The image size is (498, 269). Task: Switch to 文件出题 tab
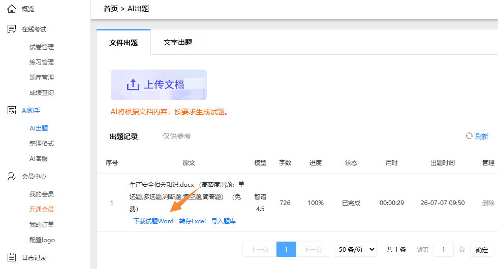123,42
